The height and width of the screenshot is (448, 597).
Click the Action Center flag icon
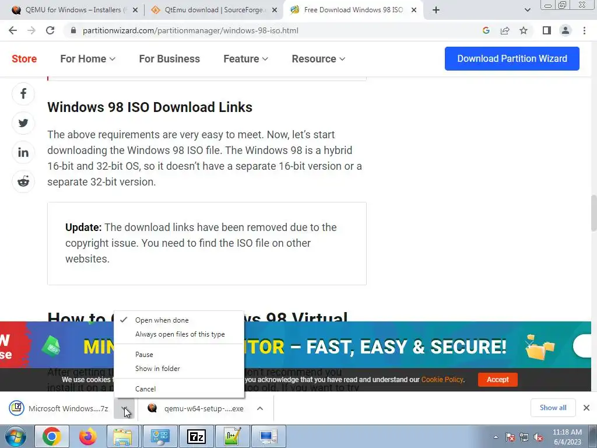click(510, 437)
